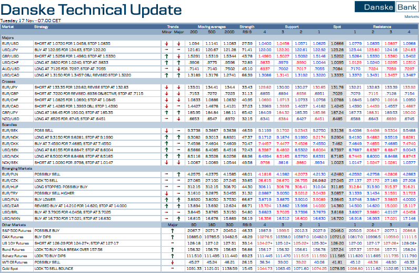Click EUR/USD minor trend down arrow
The image size is (420, 273).
[166, 43]
